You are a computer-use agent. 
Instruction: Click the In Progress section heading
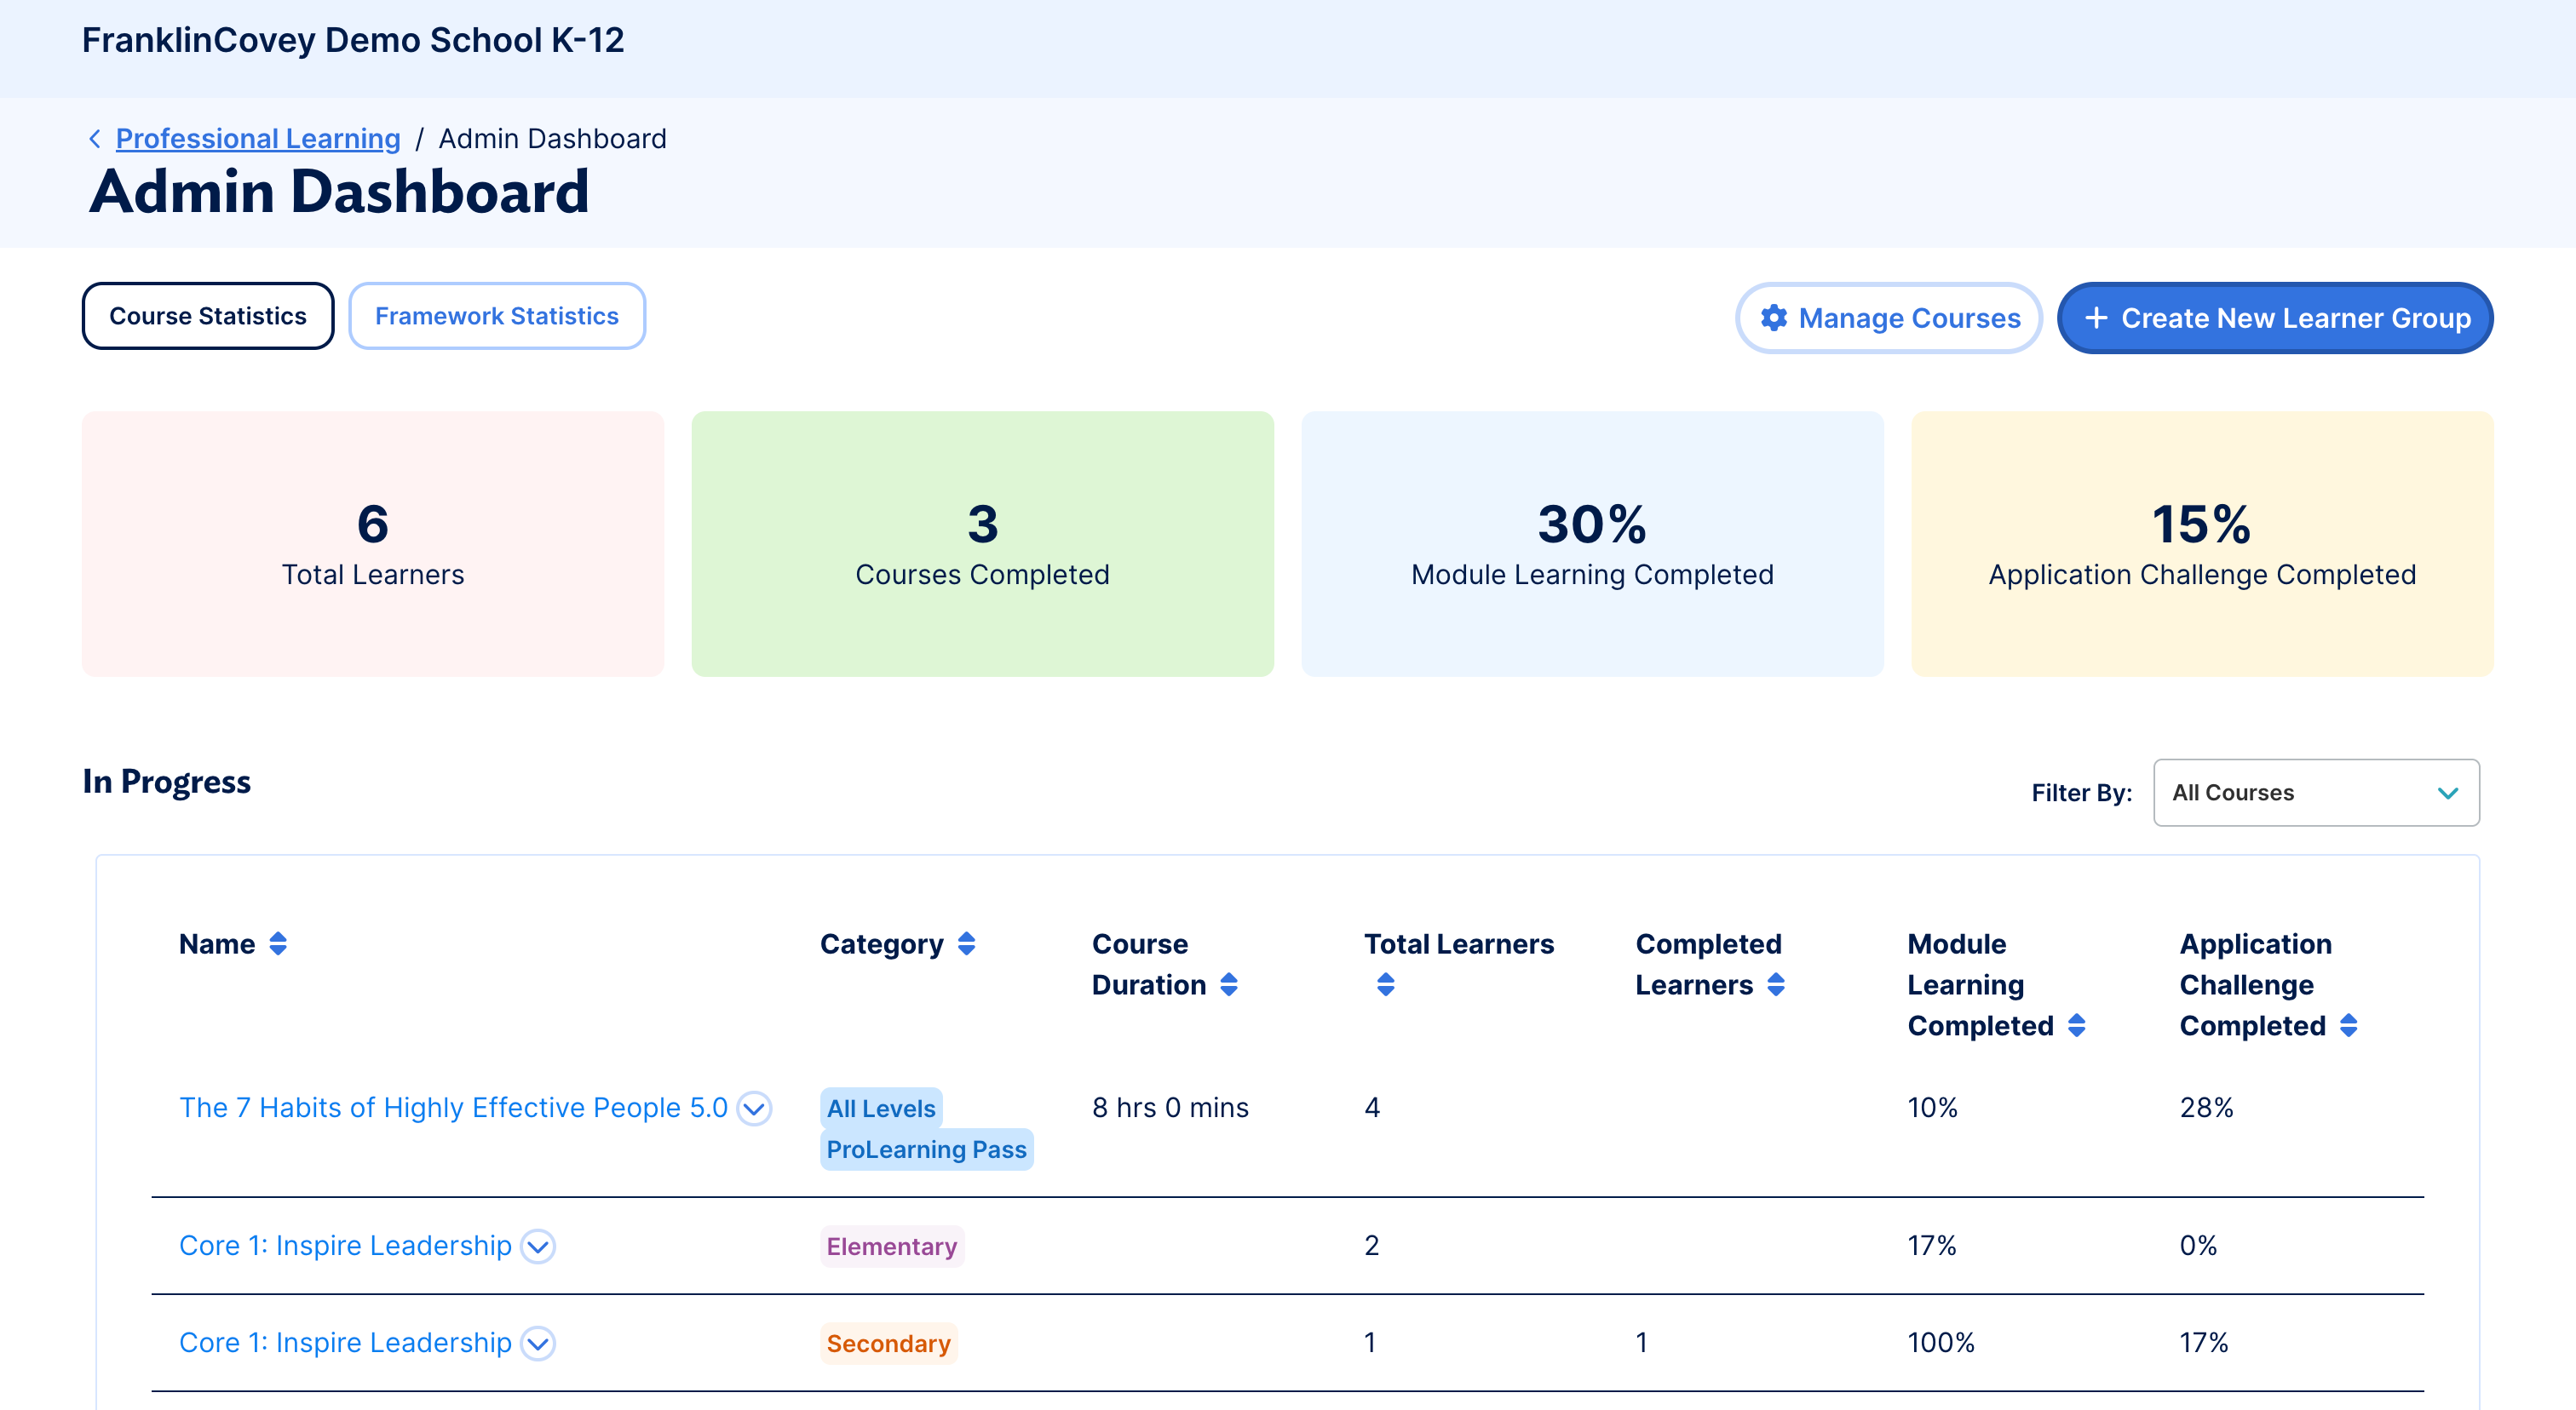click(167, 782)
